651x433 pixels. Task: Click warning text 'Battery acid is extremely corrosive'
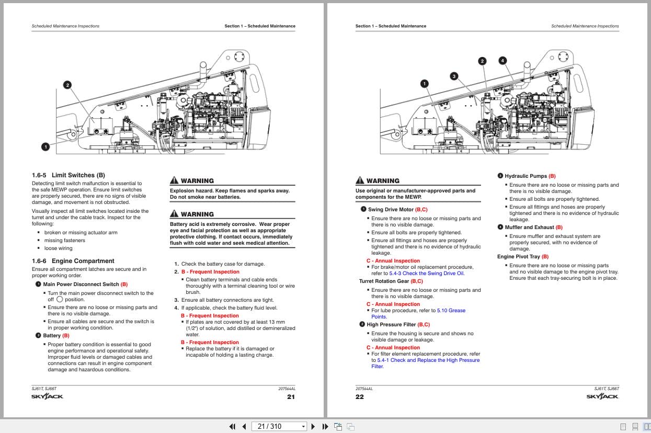pyautogui.click(x=231, y=234)
